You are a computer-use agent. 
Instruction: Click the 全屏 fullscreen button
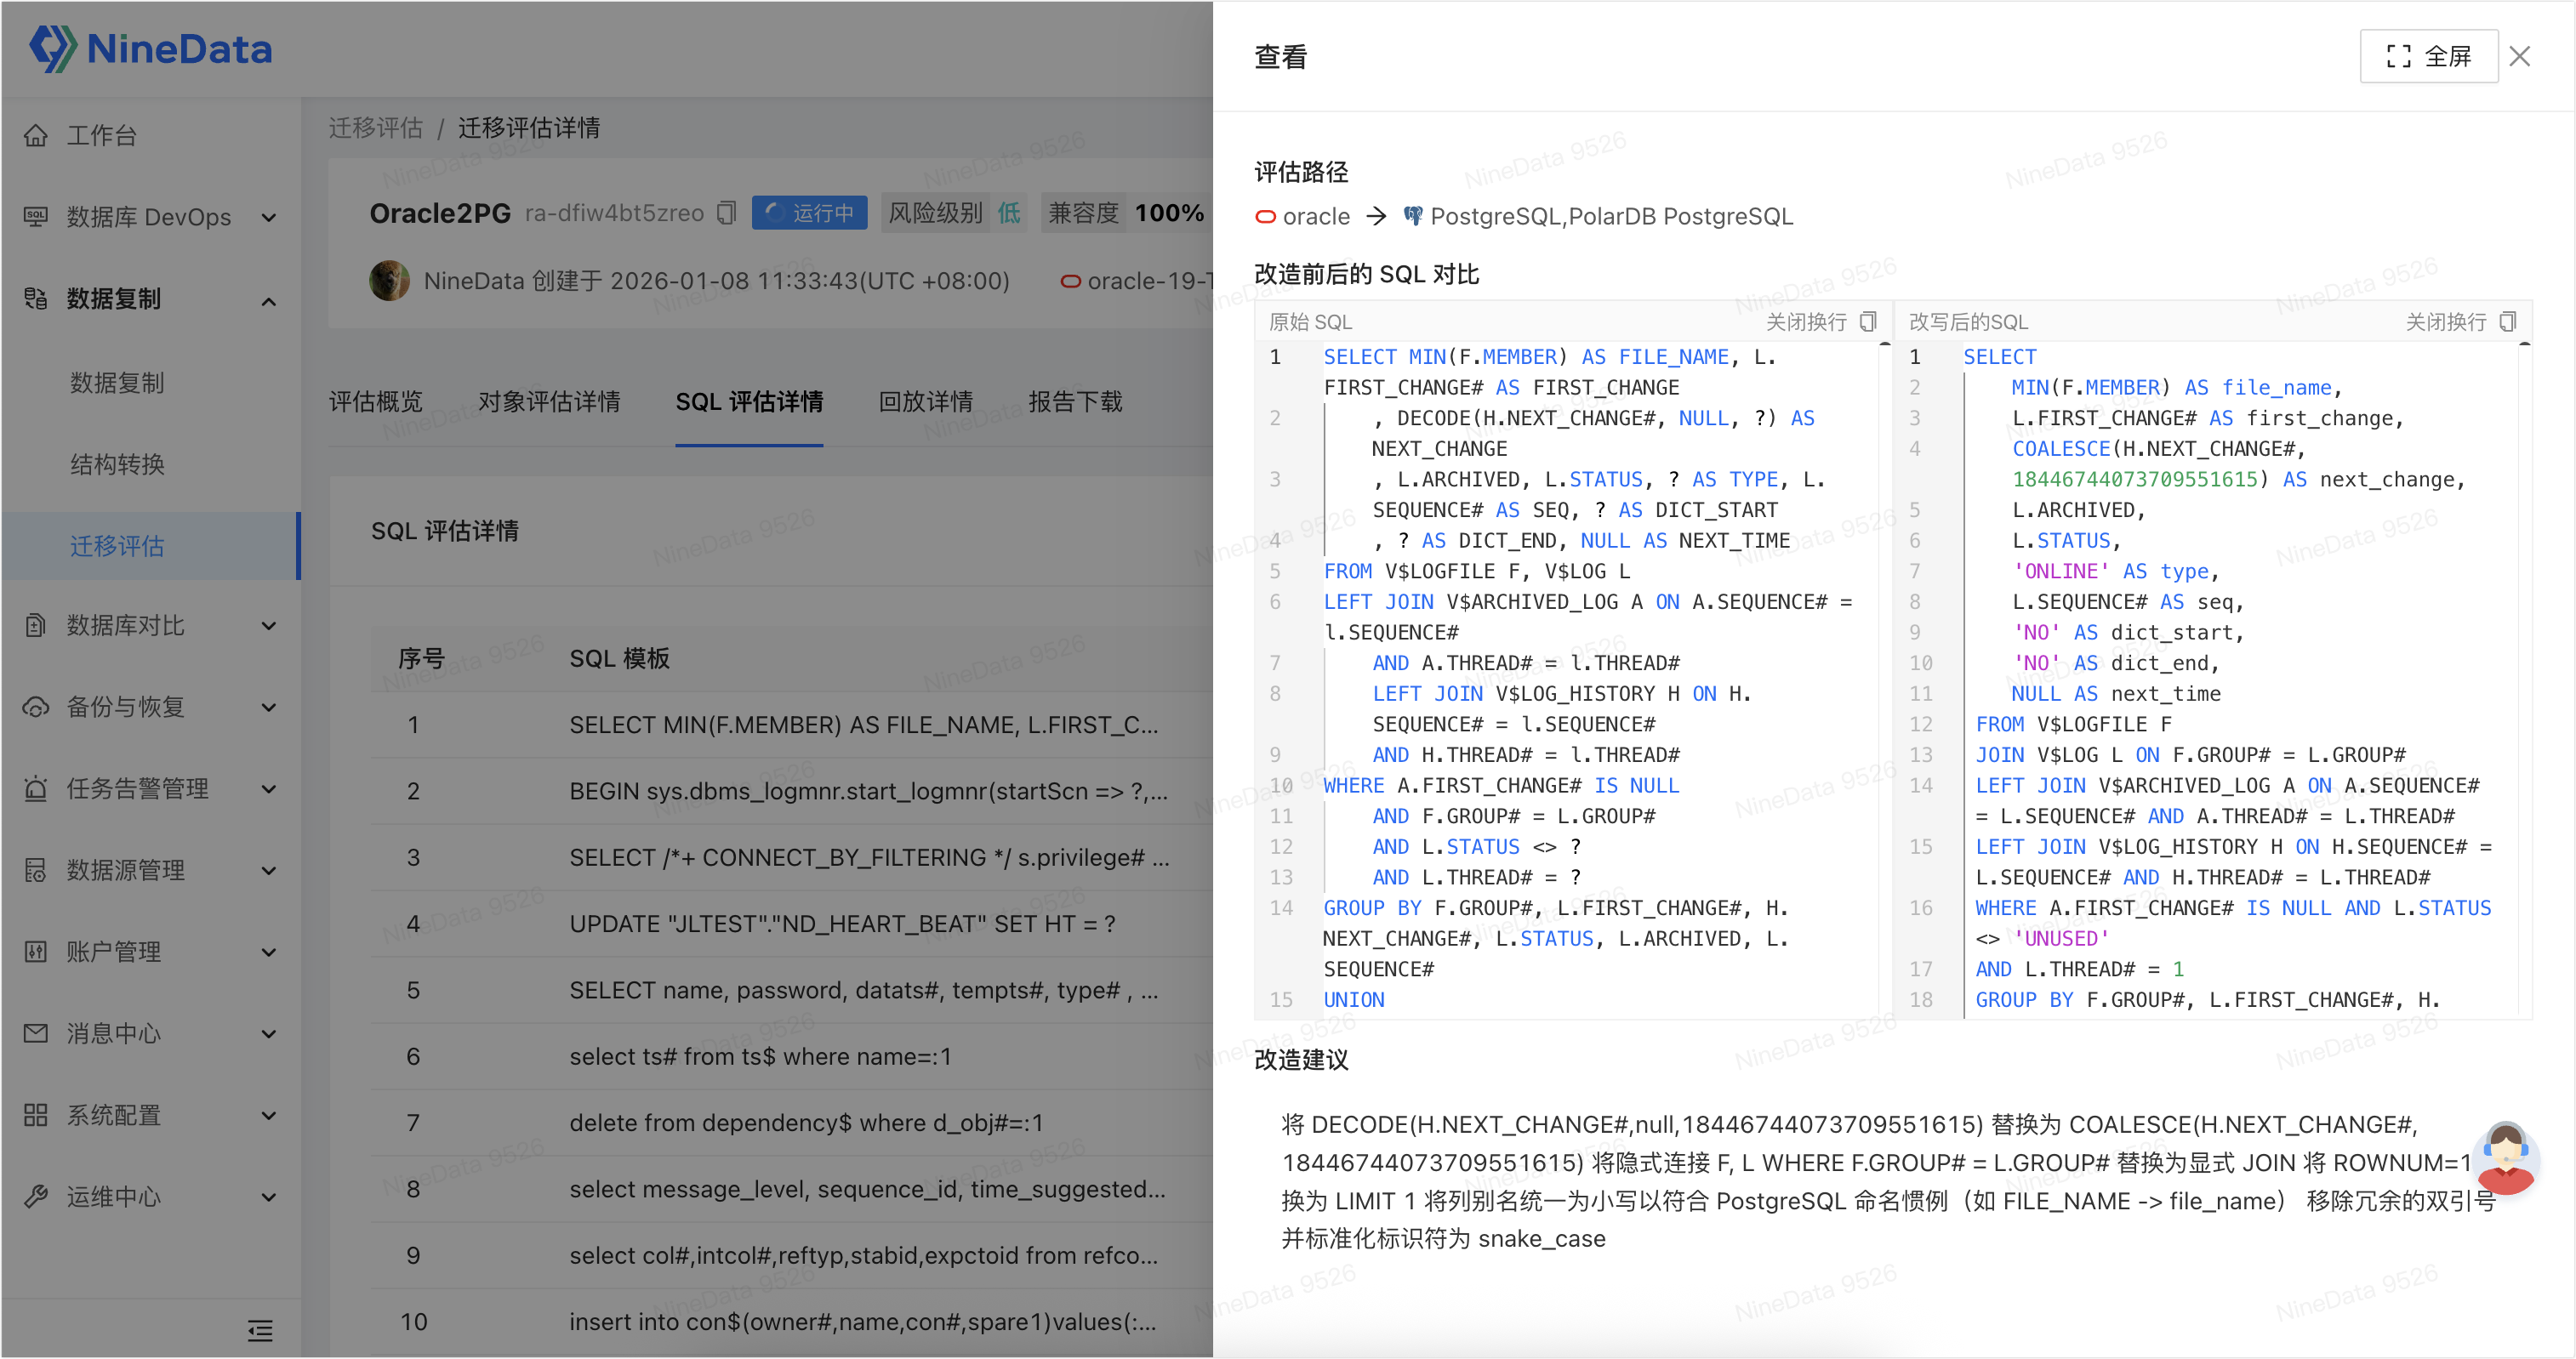2428,56
